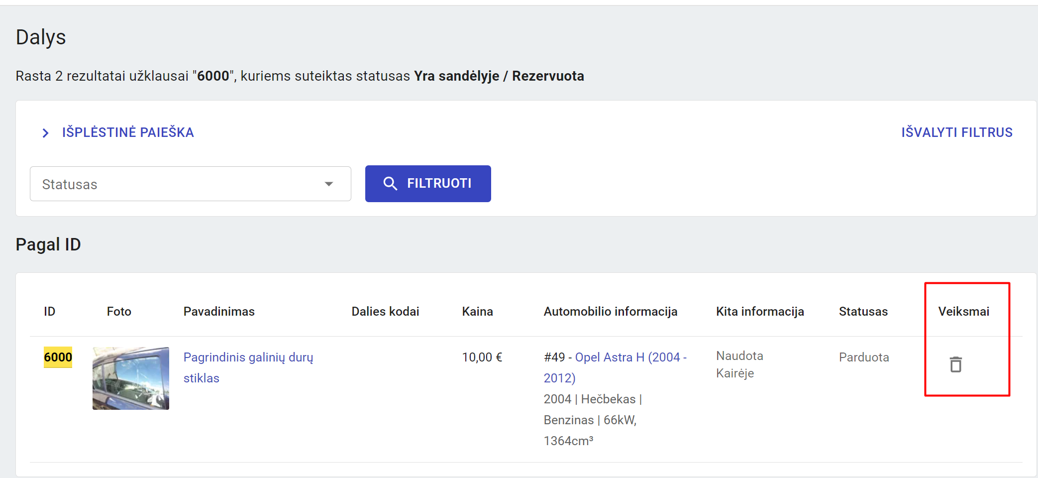
Task: Click the Pavadinimas column header
Action: [x=219, y=312]
